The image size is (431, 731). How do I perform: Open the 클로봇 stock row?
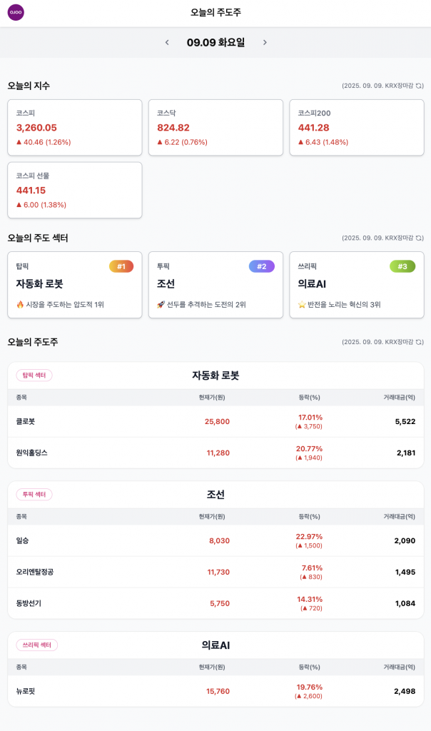pos(215,422)
